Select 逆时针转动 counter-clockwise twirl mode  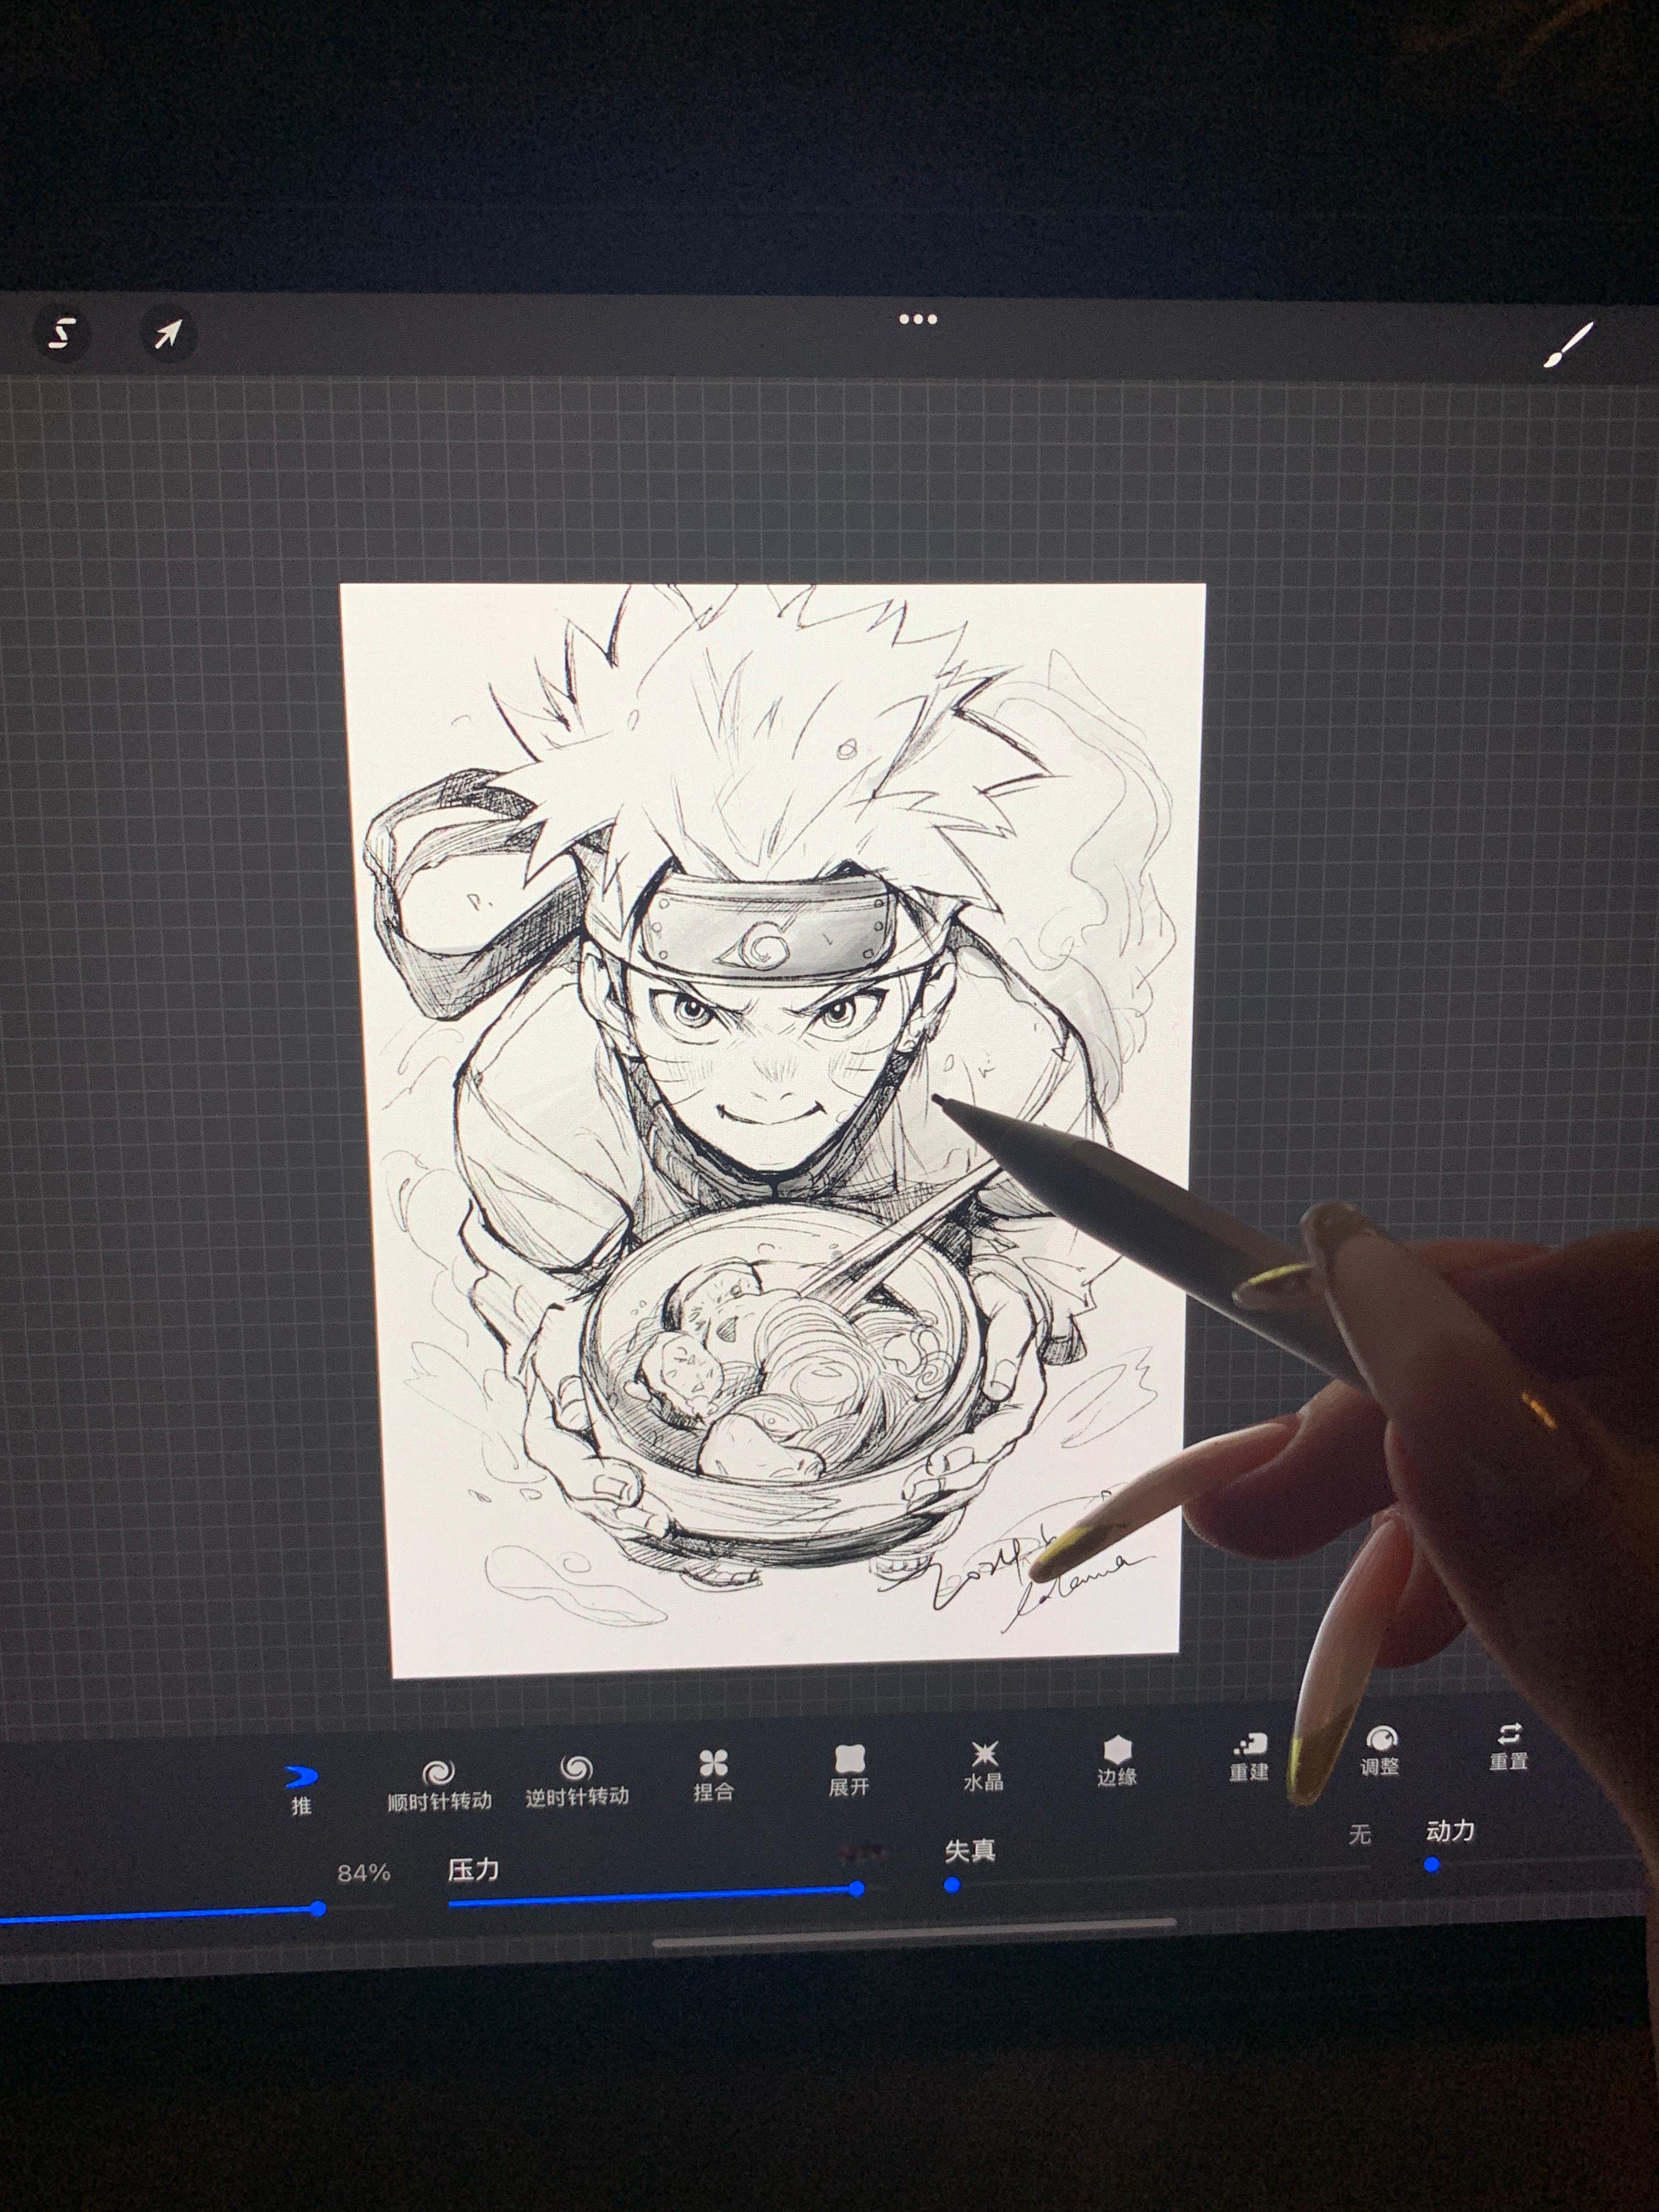click(577, 1781)
